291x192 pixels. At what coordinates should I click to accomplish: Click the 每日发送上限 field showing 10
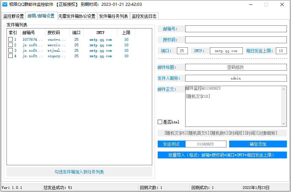click(281, 51)
